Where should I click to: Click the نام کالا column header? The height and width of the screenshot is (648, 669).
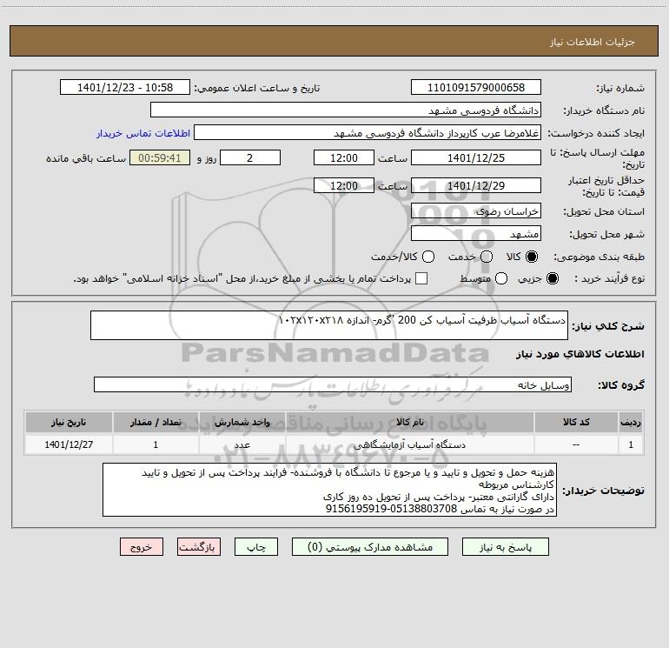tap(409, 422)
